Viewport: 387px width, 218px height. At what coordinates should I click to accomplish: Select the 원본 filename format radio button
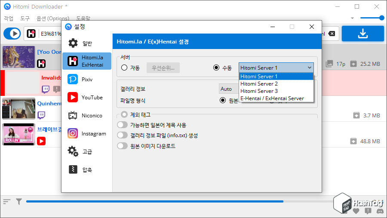[x=223, y=100]
